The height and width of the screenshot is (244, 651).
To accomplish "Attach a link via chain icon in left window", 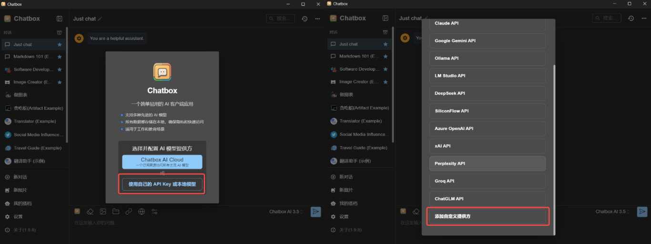I will pos(129,211).
